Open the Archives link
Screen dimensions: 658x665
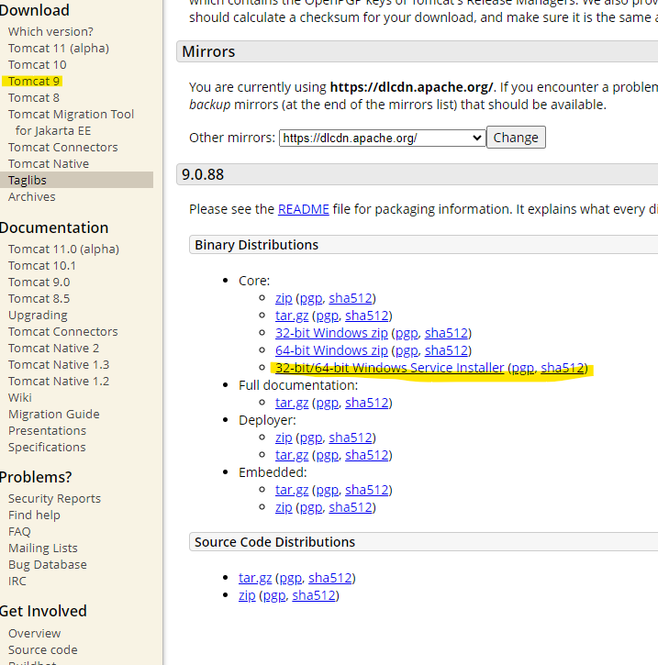[x=32, y=197]
